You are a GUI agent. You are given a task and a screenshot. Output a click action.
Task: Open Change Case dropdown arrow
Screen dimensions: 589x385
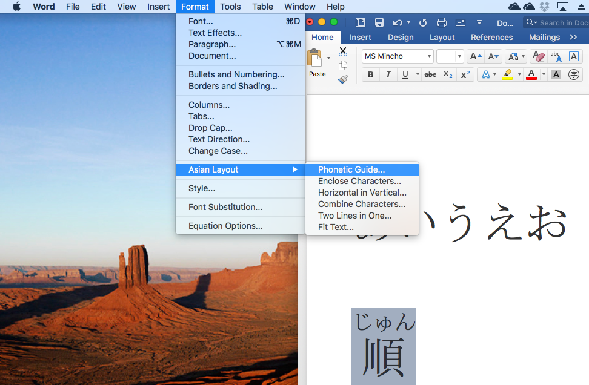[523, 56]
